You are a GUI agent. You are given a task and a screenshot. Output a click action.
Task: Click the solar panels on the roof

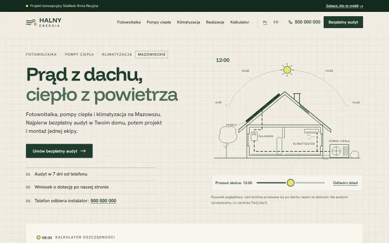263,108
